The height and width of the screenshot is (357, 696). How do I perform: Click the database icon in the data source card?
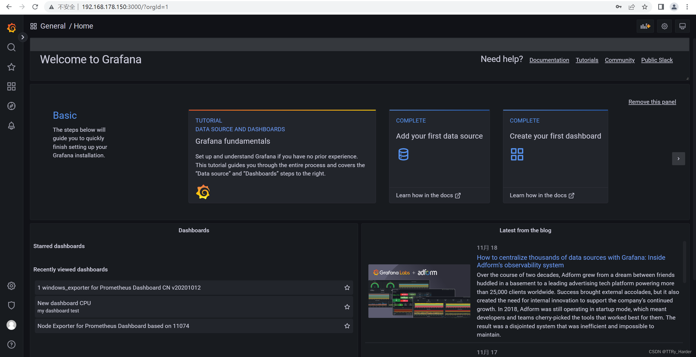pos(403,154)
